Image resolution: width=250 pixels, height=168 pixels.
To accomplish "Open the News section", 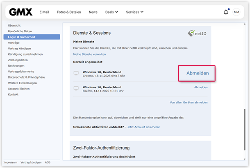I will [x=93, y=12].
